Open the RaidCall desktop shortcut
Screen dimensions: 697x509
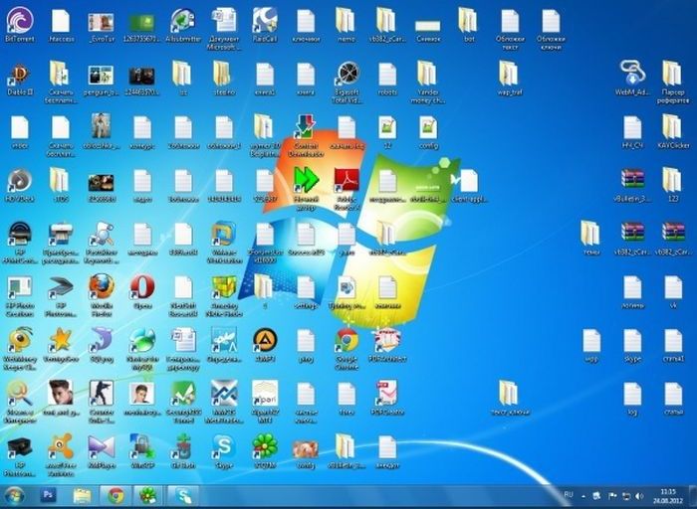[264, 20]
